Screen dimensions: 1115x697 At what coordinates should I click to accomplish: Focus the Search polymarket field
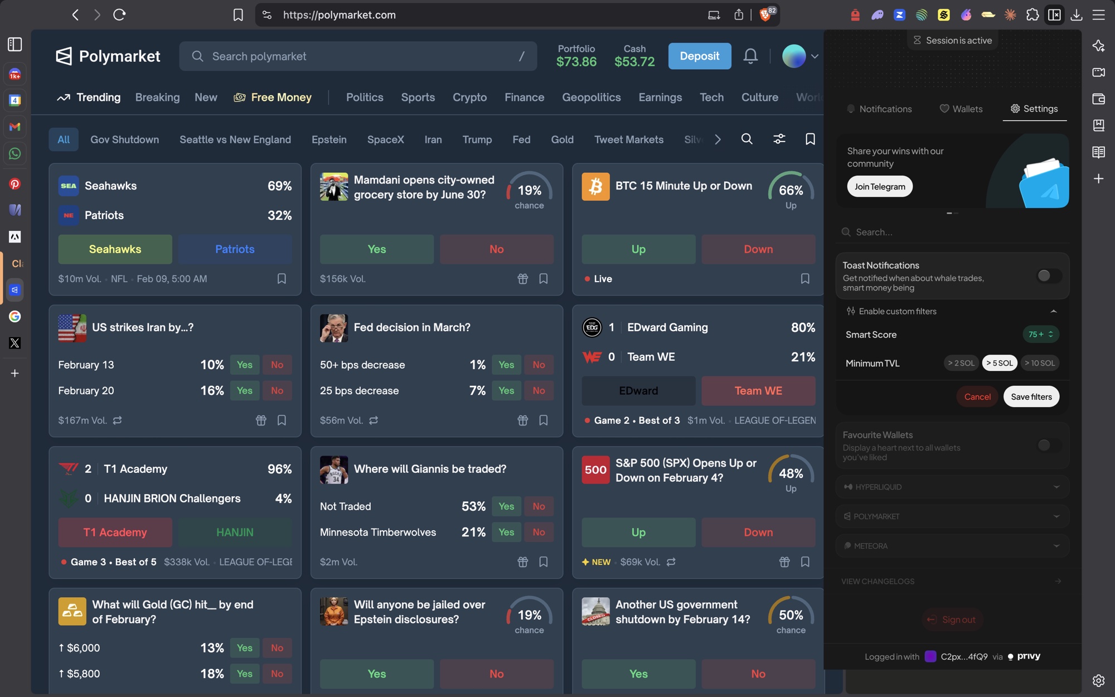coord(358,56)
